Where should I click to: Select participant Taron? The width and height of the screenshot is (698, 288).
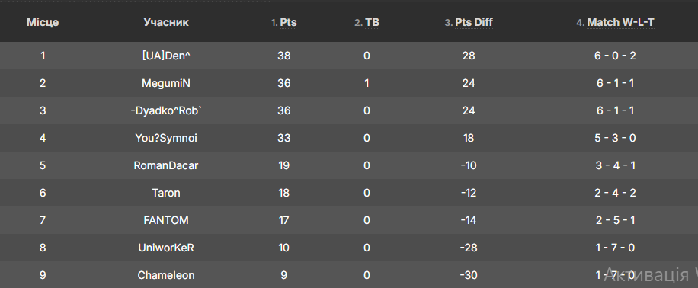pyautogui.click(x=166, y=193)
